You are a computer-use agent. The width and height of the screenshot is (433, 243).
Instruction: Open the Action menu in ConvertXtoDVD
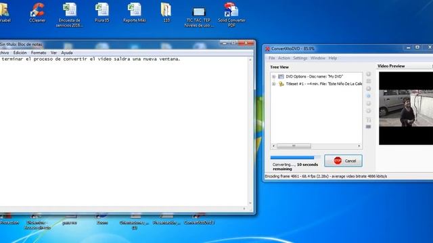click(x=284, y=58)
